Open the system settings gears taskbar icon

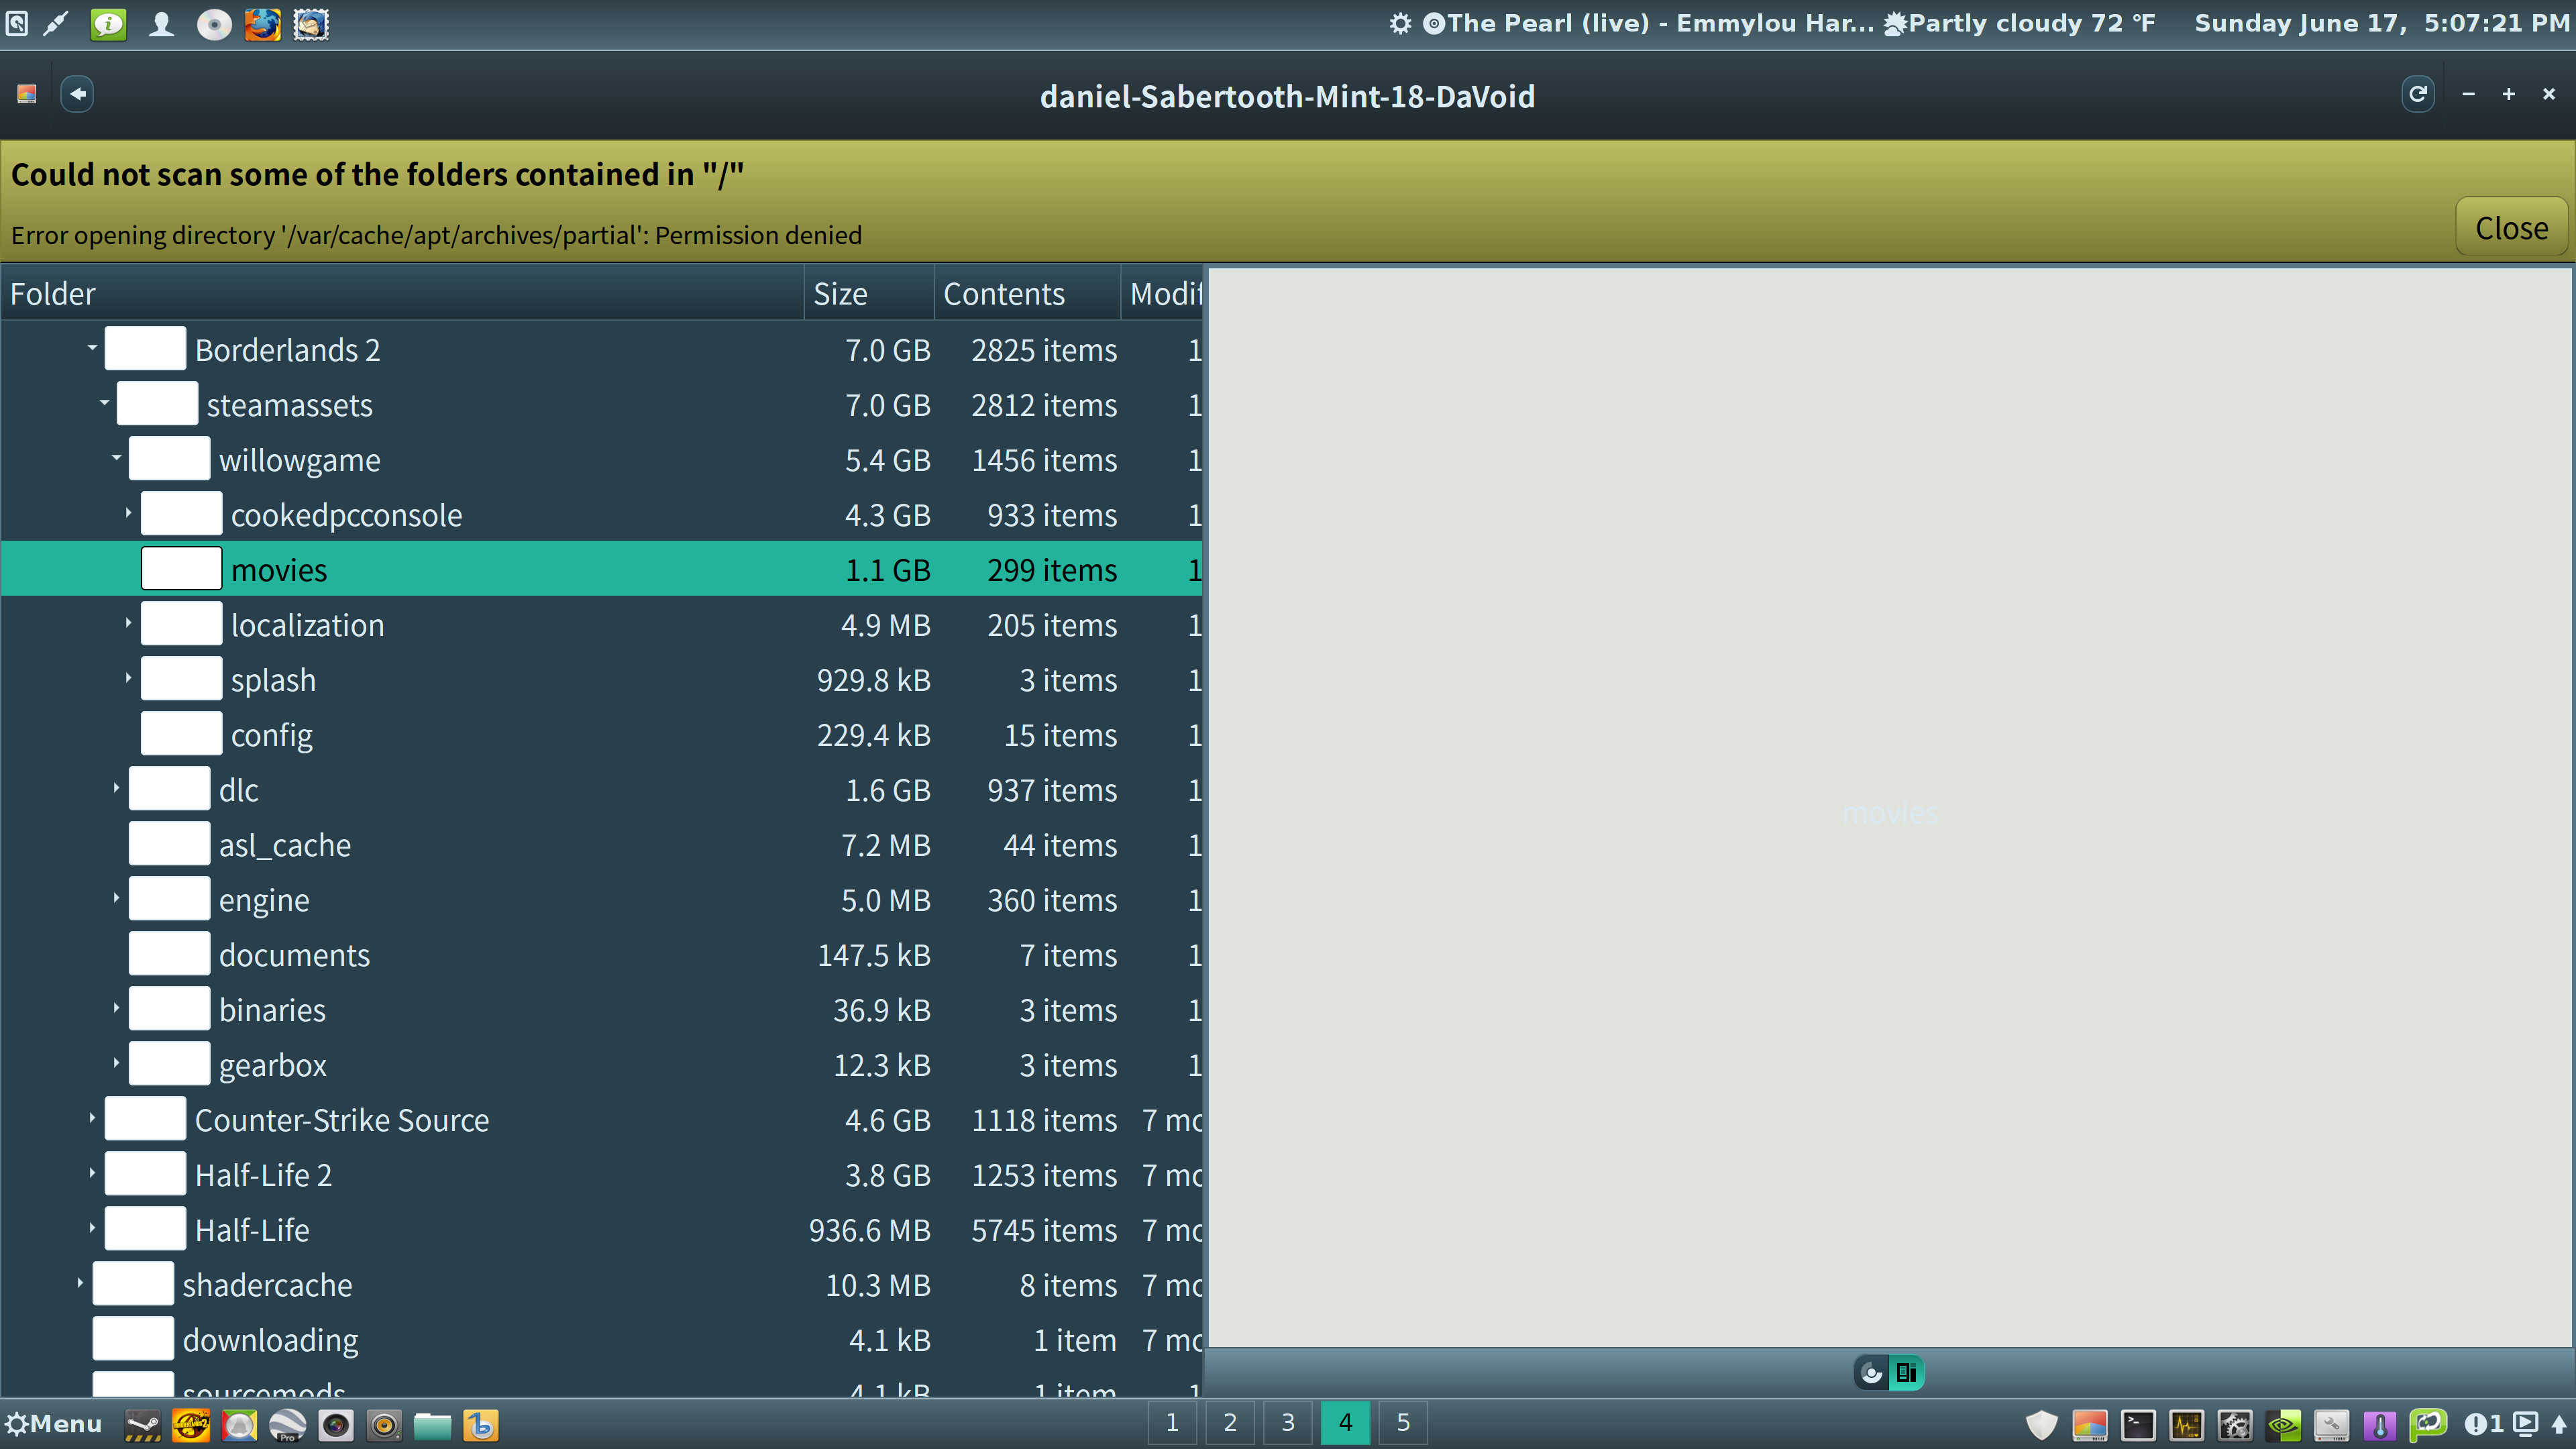[x=2235, y=1425]
